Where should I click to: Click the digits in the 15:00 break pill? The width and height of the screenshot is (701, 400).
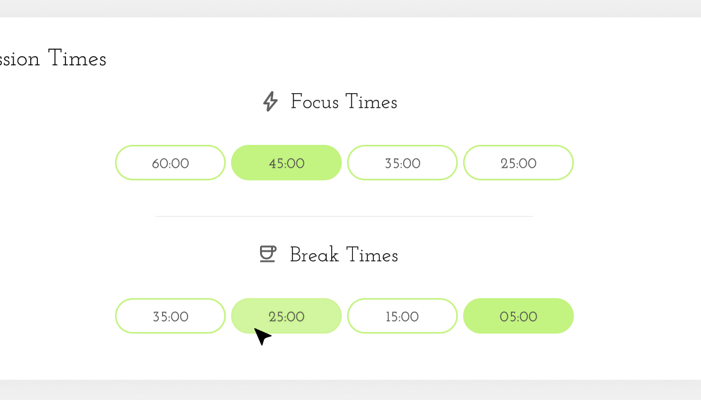point(402,317)
